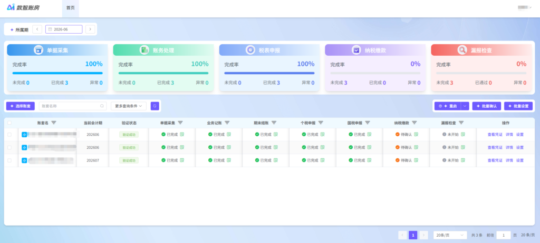The image size is (540, 243).
Task: Open the 个税申报 column filter icon
Action: tap(321, 123)
